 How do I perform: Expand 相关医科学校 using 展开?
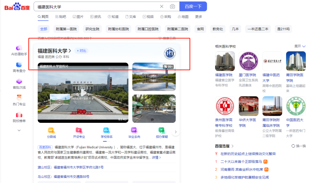(x=299, y=46)
